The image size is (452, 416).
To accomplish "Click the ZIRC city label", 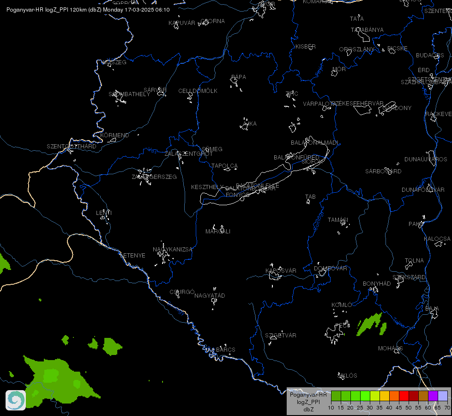I will 292,93.
